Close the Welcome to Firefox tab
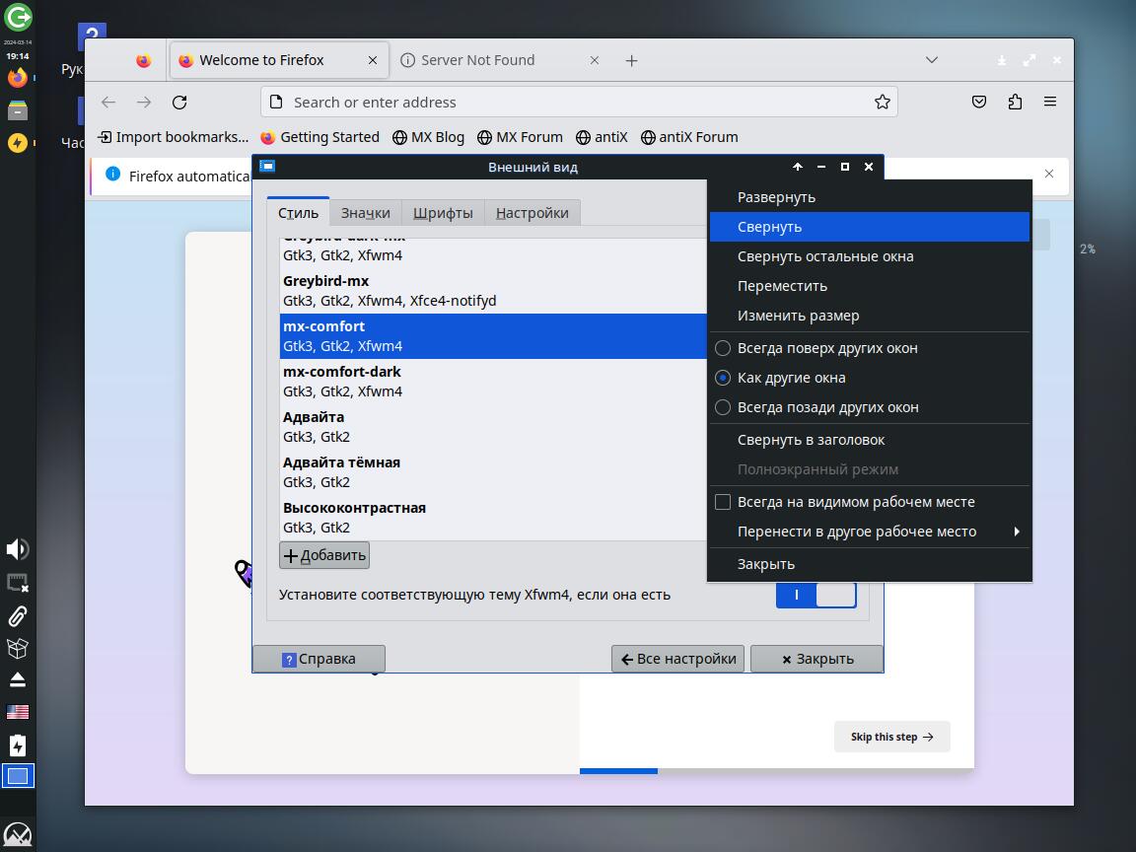The width and height of the screenshot is (1136, 852). click(373, 60)
